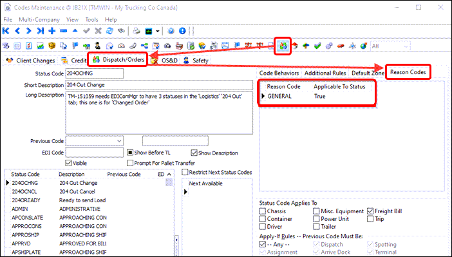This screenshot has height=257, width=452.
Task: Click the blue information icon in toolbar
Action: pyautogui.click(x=182, y=31)
